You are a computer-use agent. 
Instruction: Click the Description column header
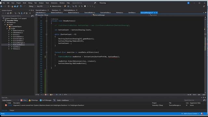[x=17, y=103]
